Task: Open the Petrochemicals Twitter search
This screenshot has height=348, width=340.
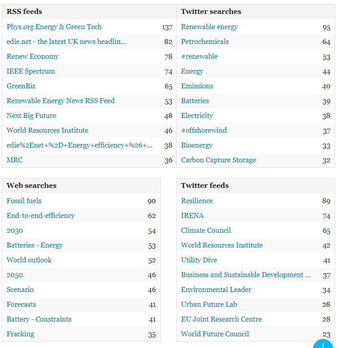Action: click(x=205, y=42)
